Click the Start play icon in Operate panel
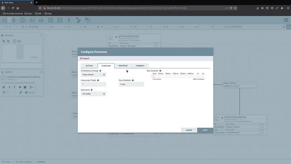Image resolution: width=291 pixels, height=164 pixels. coord(20,87)
